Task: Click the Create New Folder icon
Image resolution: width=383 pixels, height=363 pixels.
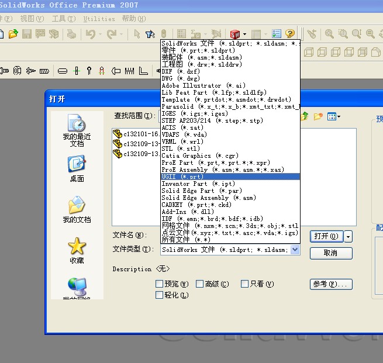Action: click(318, 116)
